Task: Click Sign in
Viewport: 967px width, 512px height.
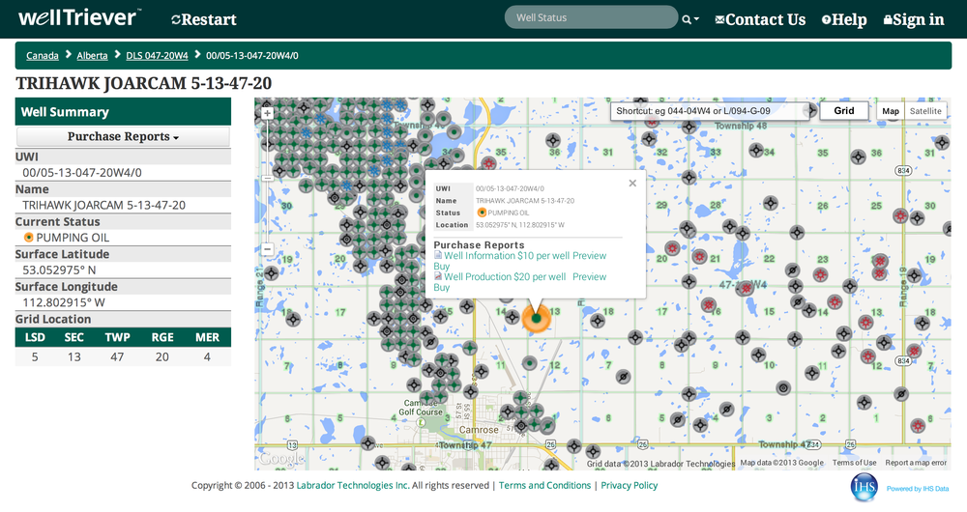Action: pos(914,19)
